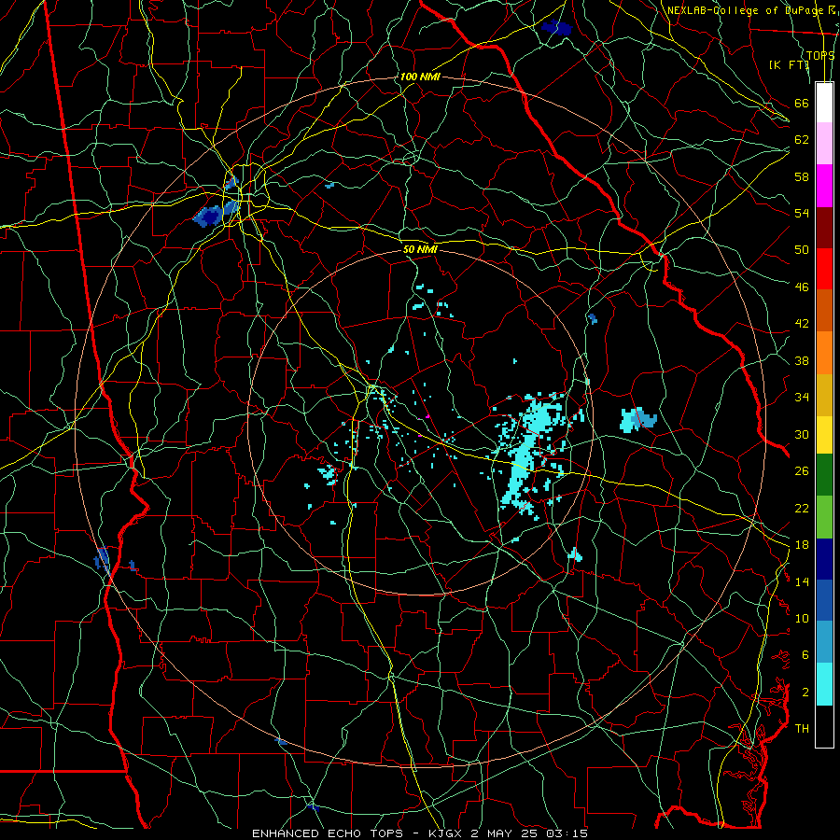Click the legend value '18'
Image resolution: width=840 pixels, height=840 pixels.
(802, 545)
